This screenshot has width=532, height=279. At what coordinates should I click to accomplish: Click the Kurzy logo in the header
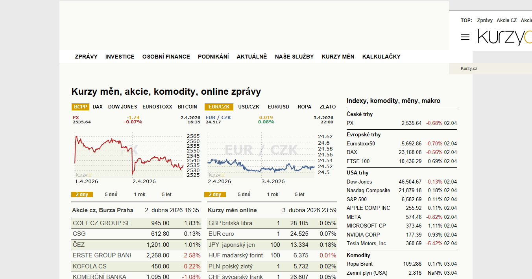pos(505,37)
